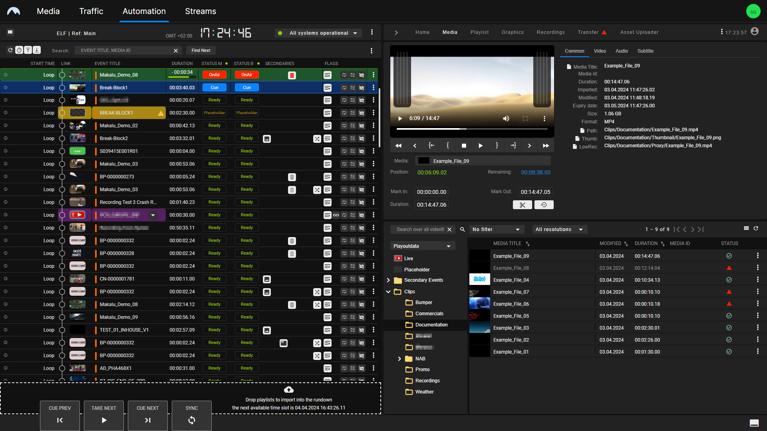Play the preview video in player overlay
This screenshot has height=431, width=767.
pos(400,119)
